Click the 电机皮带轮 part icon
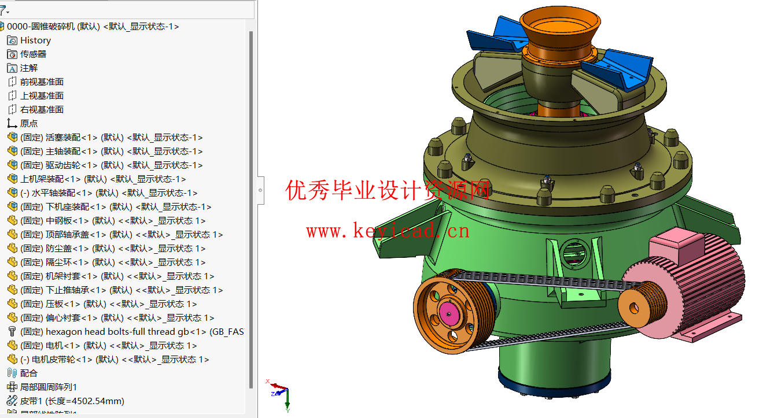This screenshot has width=774, height=418. coord(13,359)
